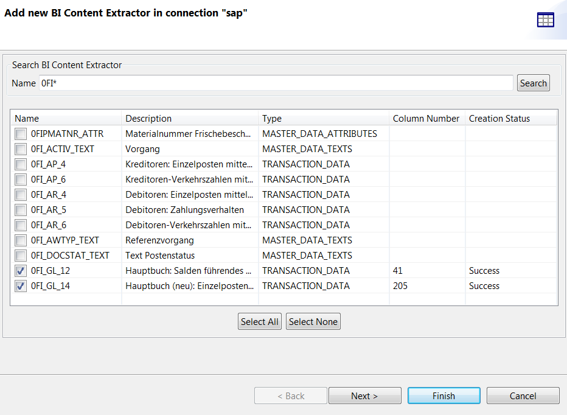Check the 0FI_AR_4 checkbox
Viewport: 567px width, 415px height.
[20, 194]
